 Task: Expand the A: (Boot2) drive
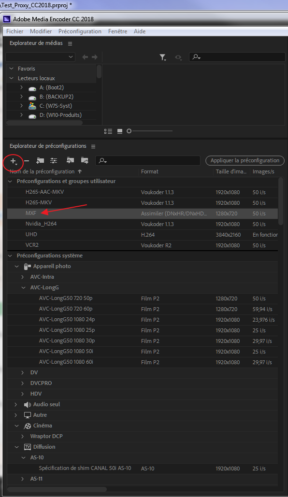(x=21, y=87)
